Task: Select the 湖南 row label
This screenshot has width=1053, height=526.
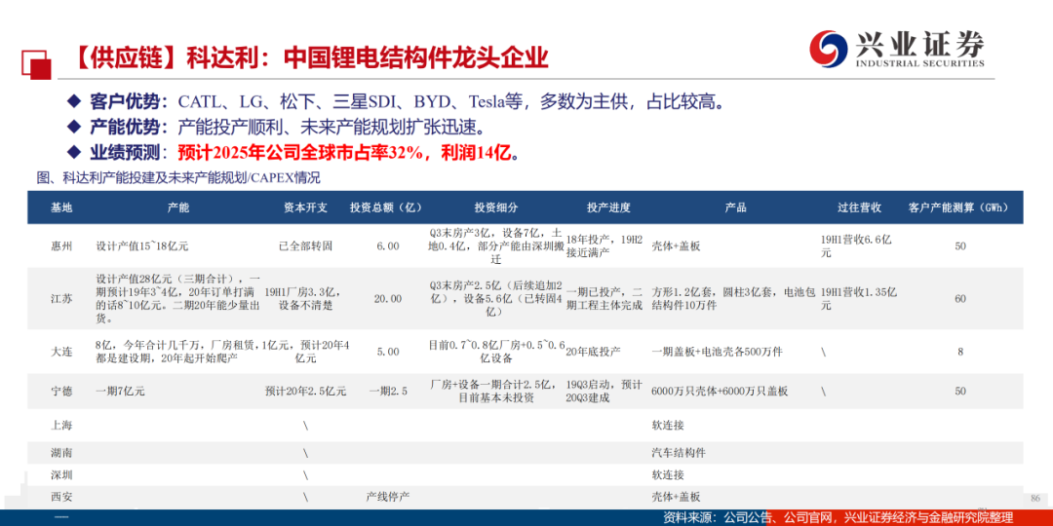Action: (60, 453)
